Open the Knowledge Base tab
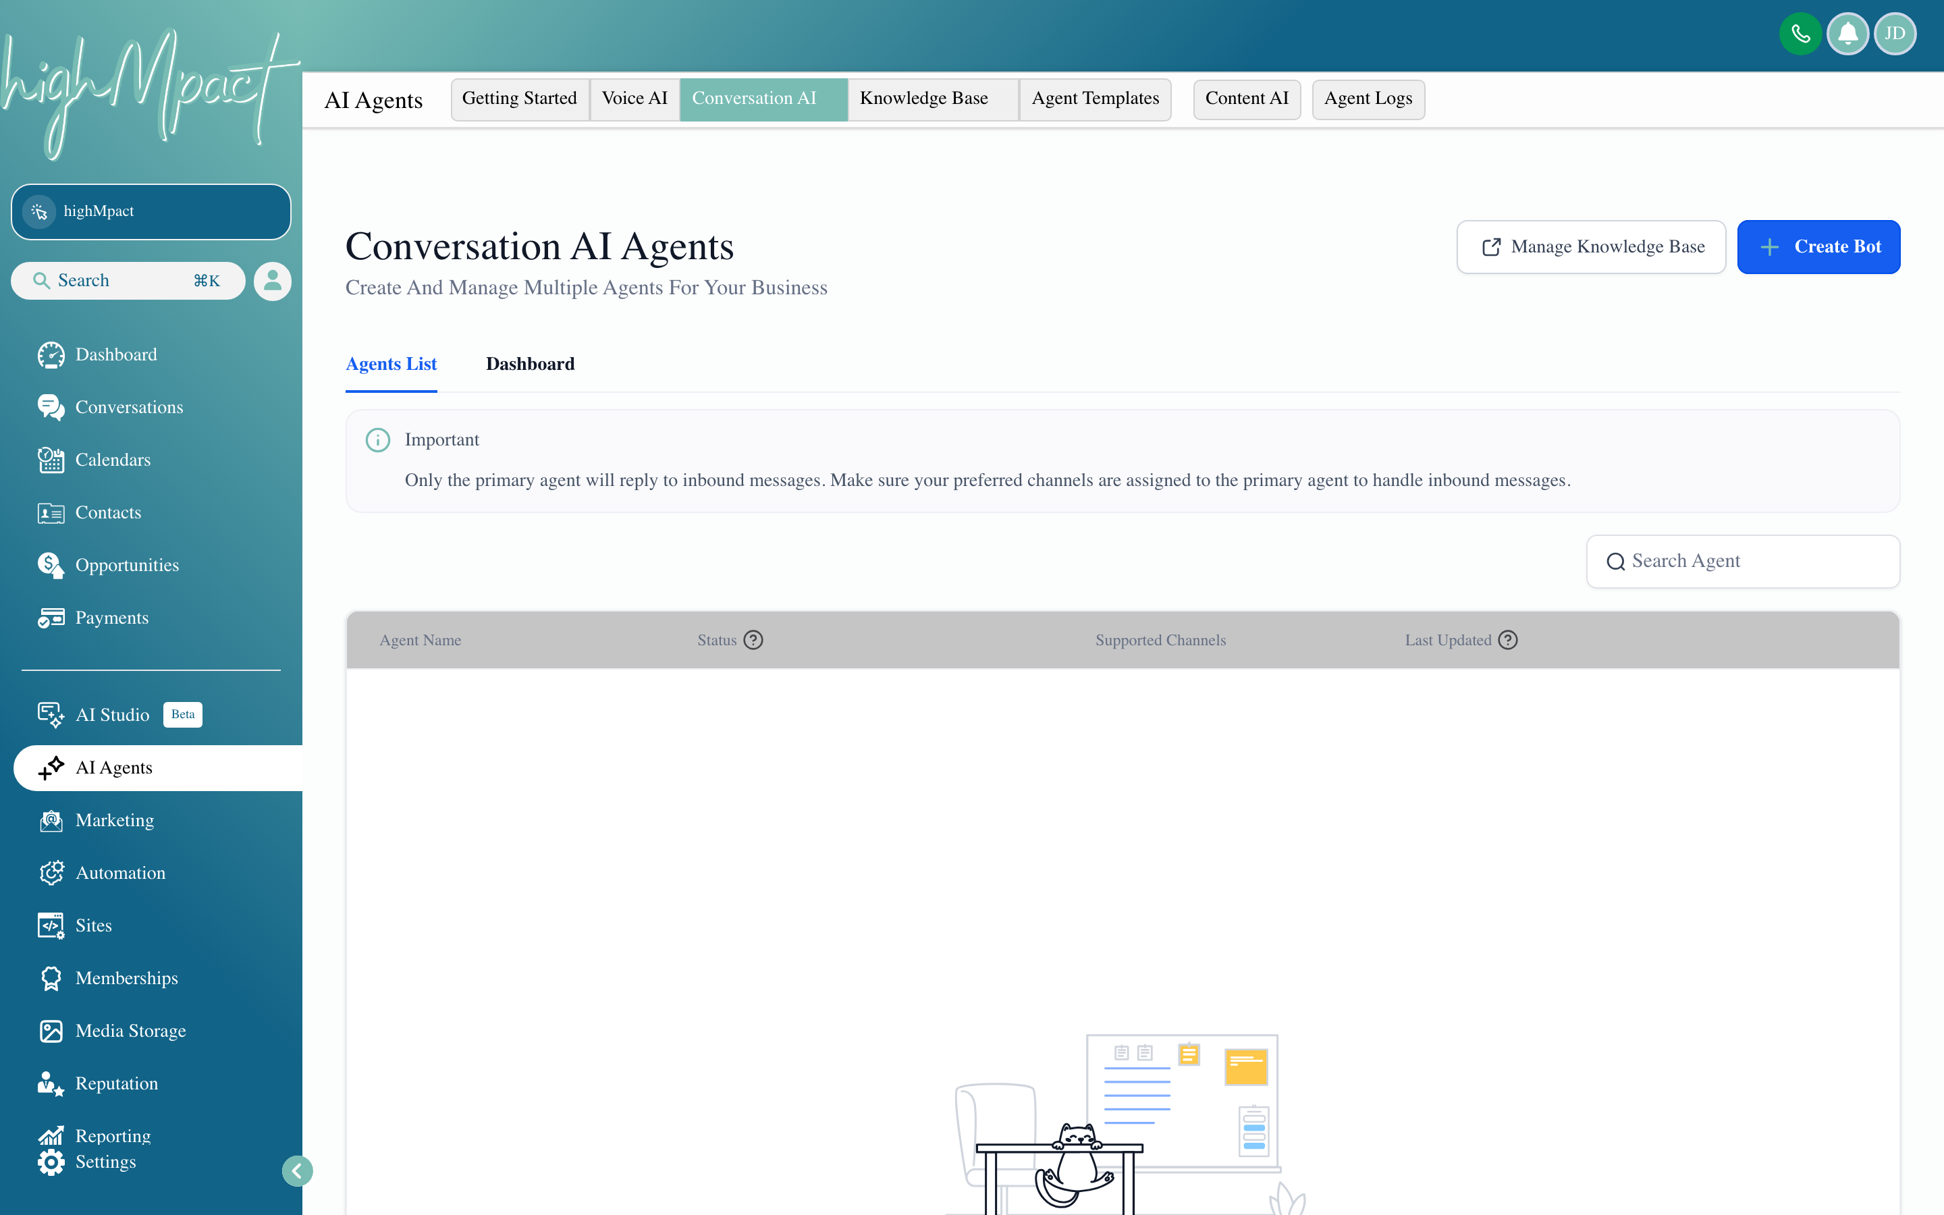 pos(934,99)
